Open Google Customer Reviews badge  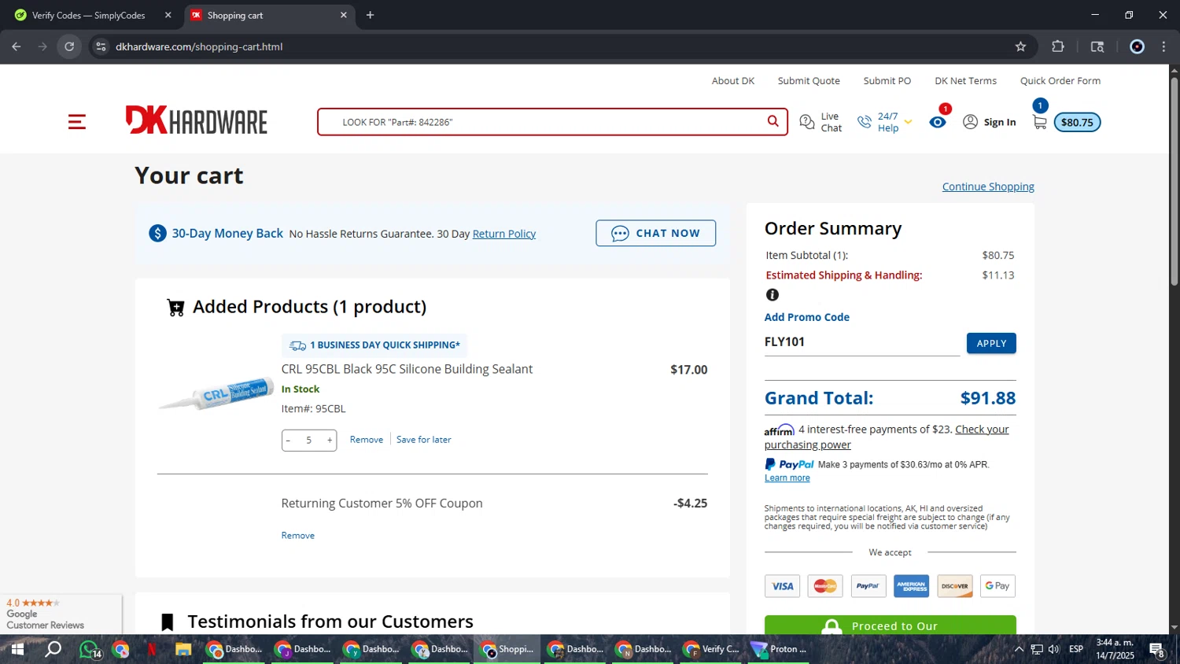(x=61, y=614)
